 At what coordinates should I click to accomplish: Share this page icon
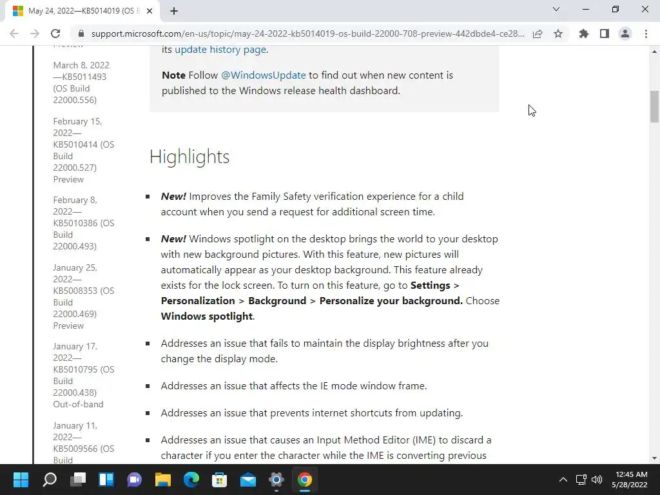pyautogui.click(x=538, y=34)
